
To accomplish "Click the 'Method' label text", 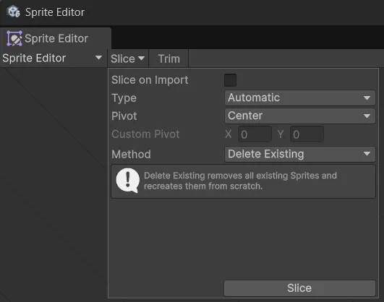I will [131, 155].
